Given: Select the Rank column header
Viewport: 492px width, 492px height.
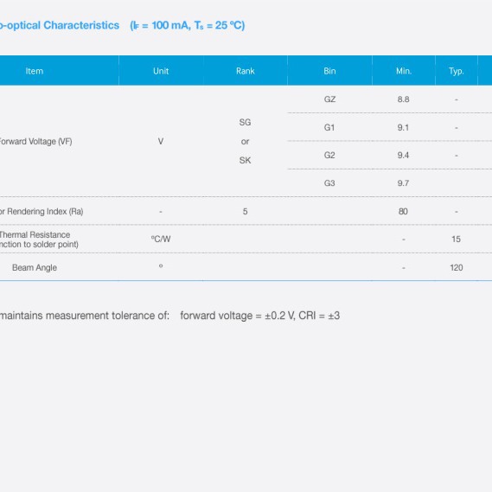Looking at the screenshot, I should (246, 71).
